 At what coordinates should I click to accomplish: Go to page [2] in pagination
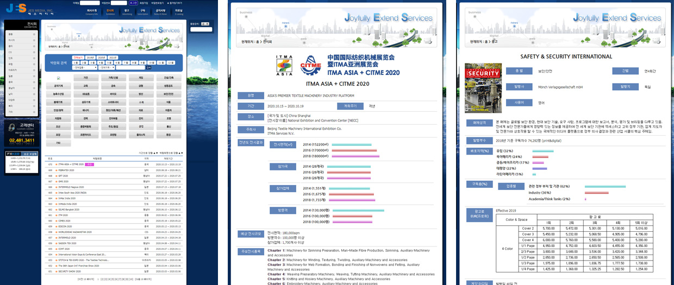[102, 279]
